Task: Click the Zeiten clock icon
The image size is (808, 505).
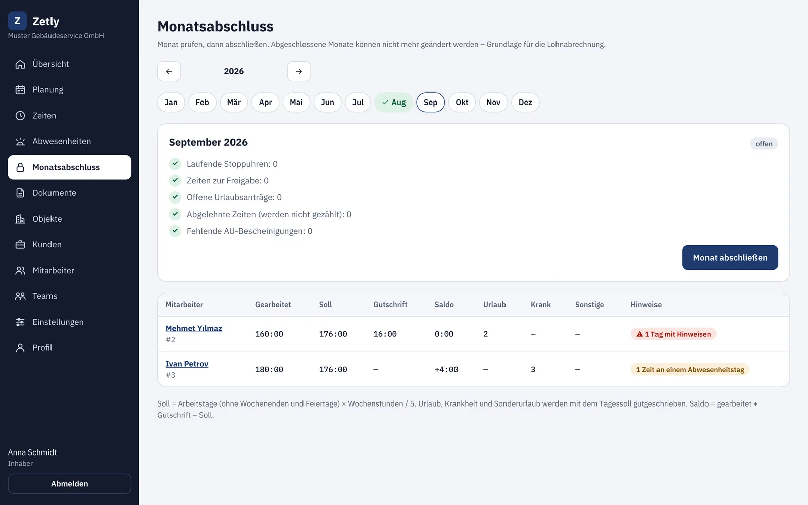Action: pos(20,116)
